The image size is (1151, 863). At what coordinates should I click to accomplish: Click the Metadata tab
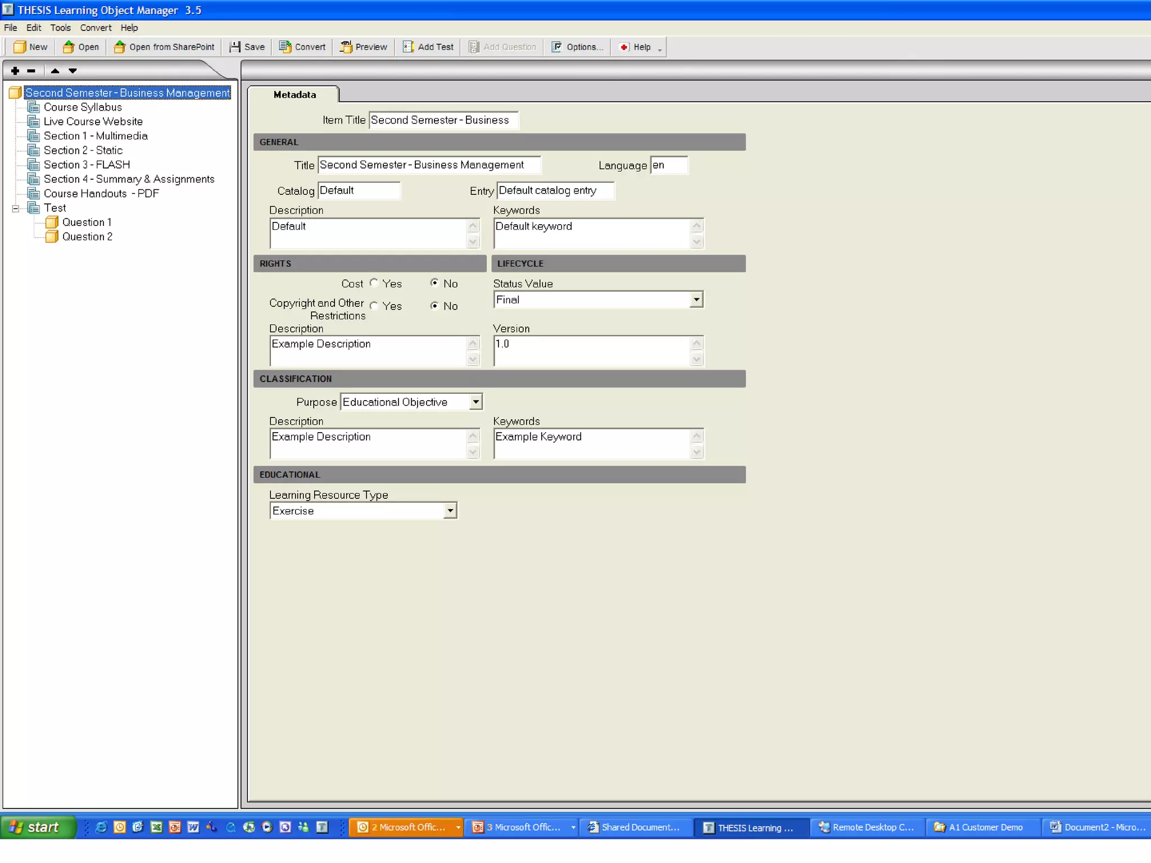coord(294,95)
